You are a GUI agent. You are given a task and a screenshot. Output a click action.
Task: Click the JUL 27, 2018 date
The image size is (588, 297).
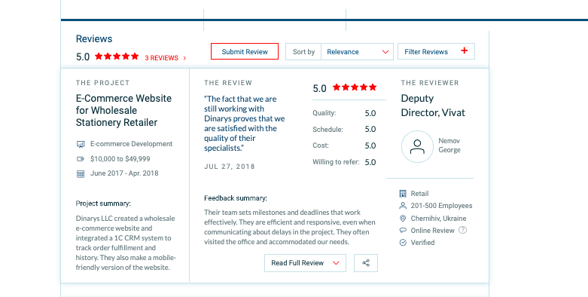[230, 167]
